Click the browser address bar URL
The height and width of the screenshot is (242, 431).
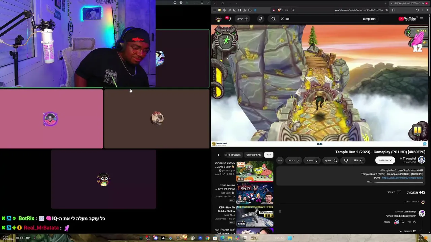click(x=359, y=10)
